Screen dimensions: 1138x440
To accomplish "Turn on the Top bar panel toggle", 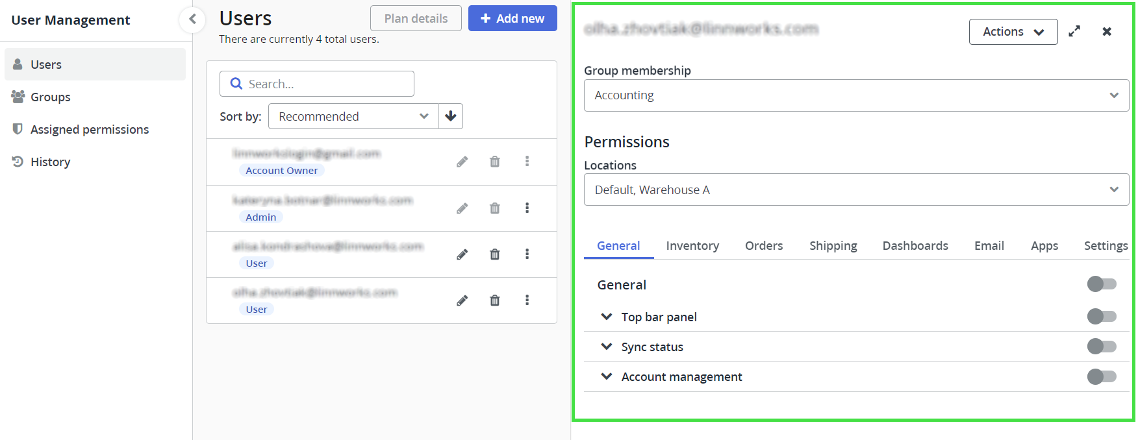I will [1102, 317].
